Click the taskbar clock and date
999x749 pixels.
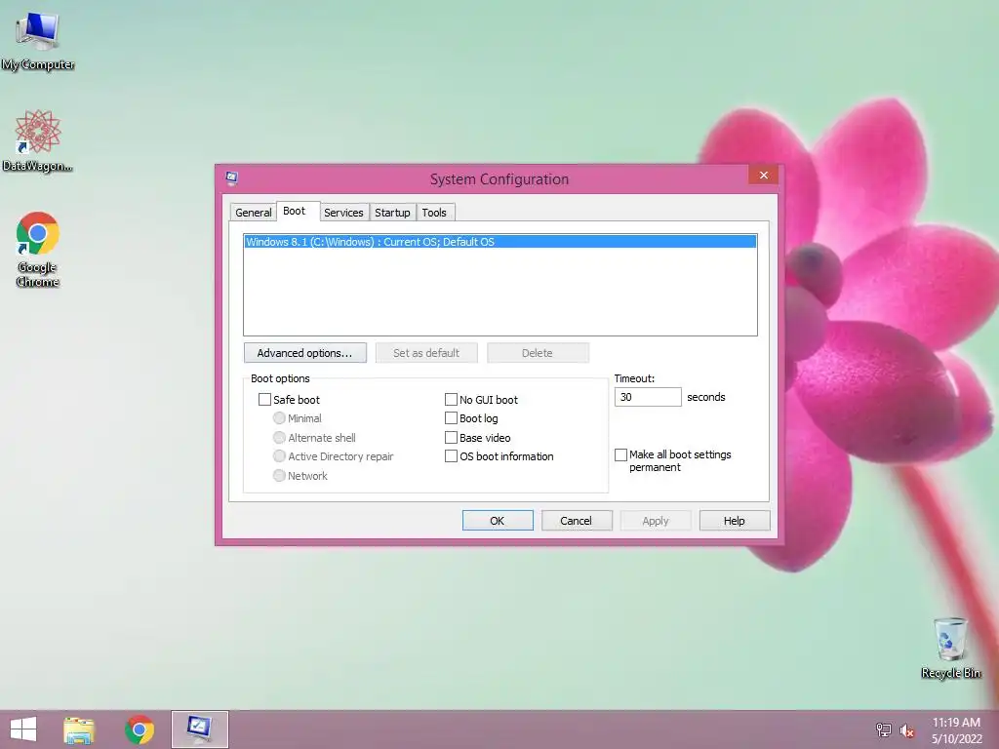tap(956, 730)
